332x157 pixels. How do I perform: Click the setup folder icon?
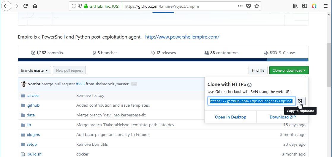[x=23, y=145]
